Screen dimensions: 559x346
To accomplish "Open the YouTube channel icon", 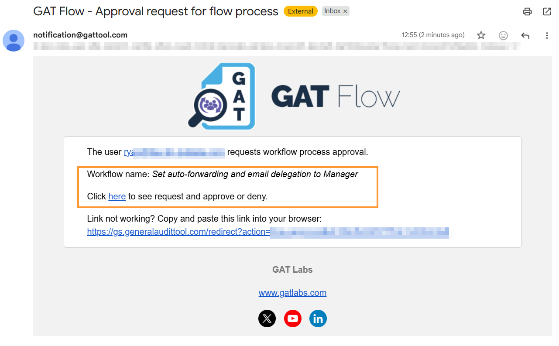I will tap(292, 319).
